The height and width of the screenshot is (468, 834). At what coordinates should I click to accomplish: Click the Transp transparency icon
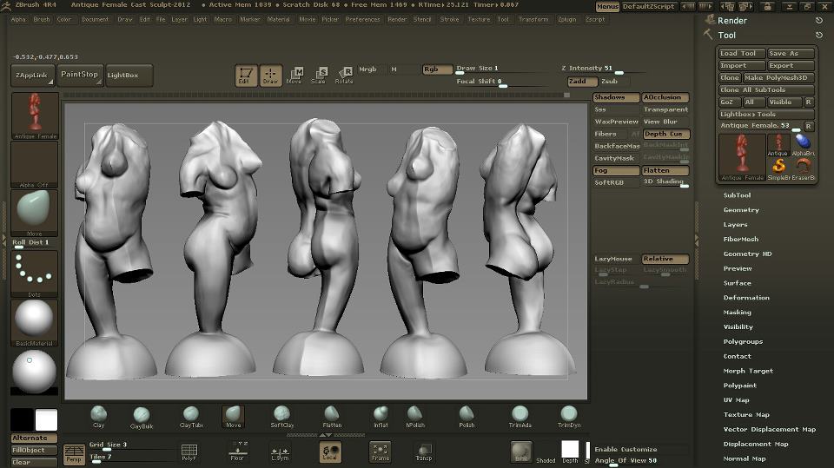(x=424, y=452)
